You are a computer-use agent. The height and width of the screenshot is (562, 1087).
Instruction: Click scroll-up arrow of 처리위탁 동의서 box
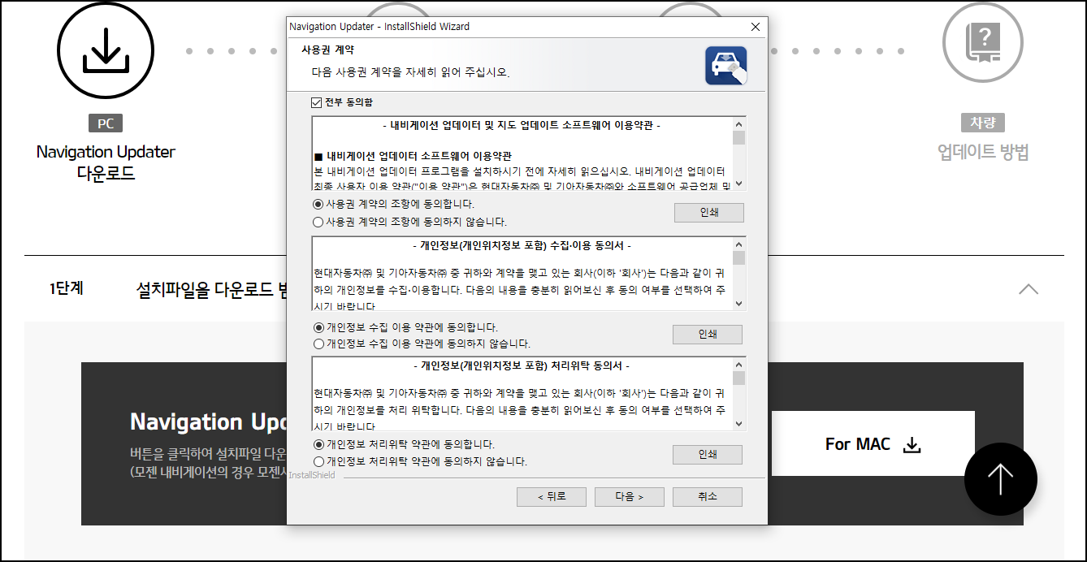pyautogui.click(x=738, y=365)
